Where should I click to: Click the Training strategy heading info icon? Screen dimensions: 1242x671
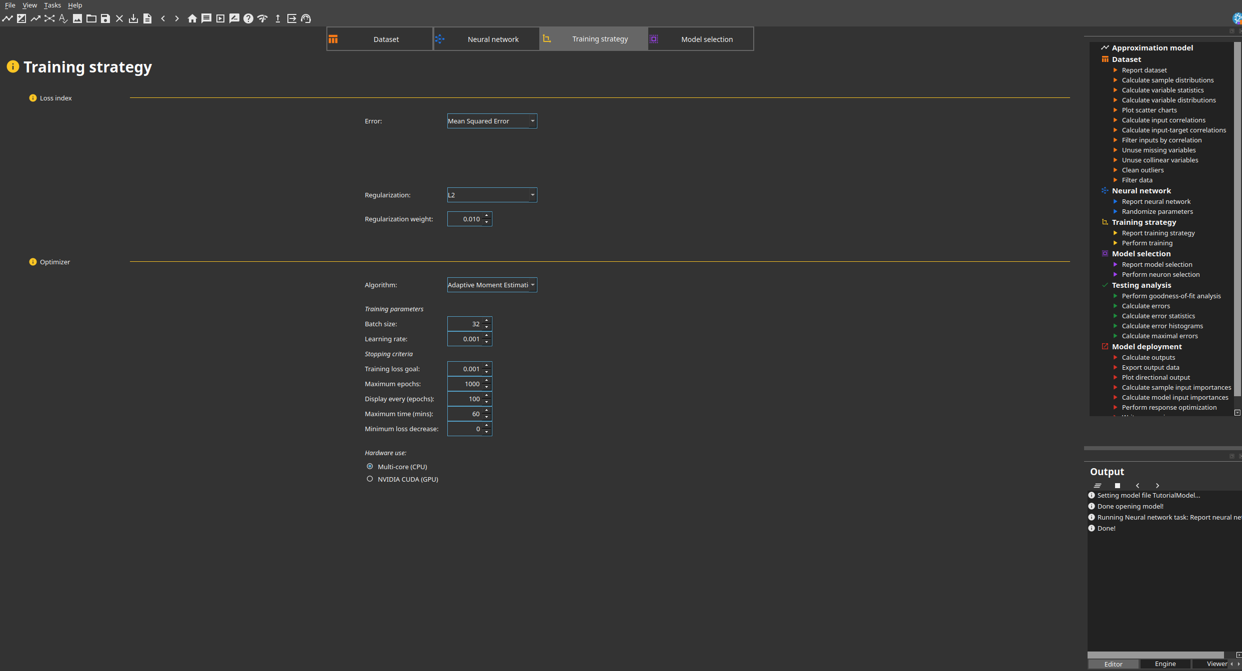(13, 66)
